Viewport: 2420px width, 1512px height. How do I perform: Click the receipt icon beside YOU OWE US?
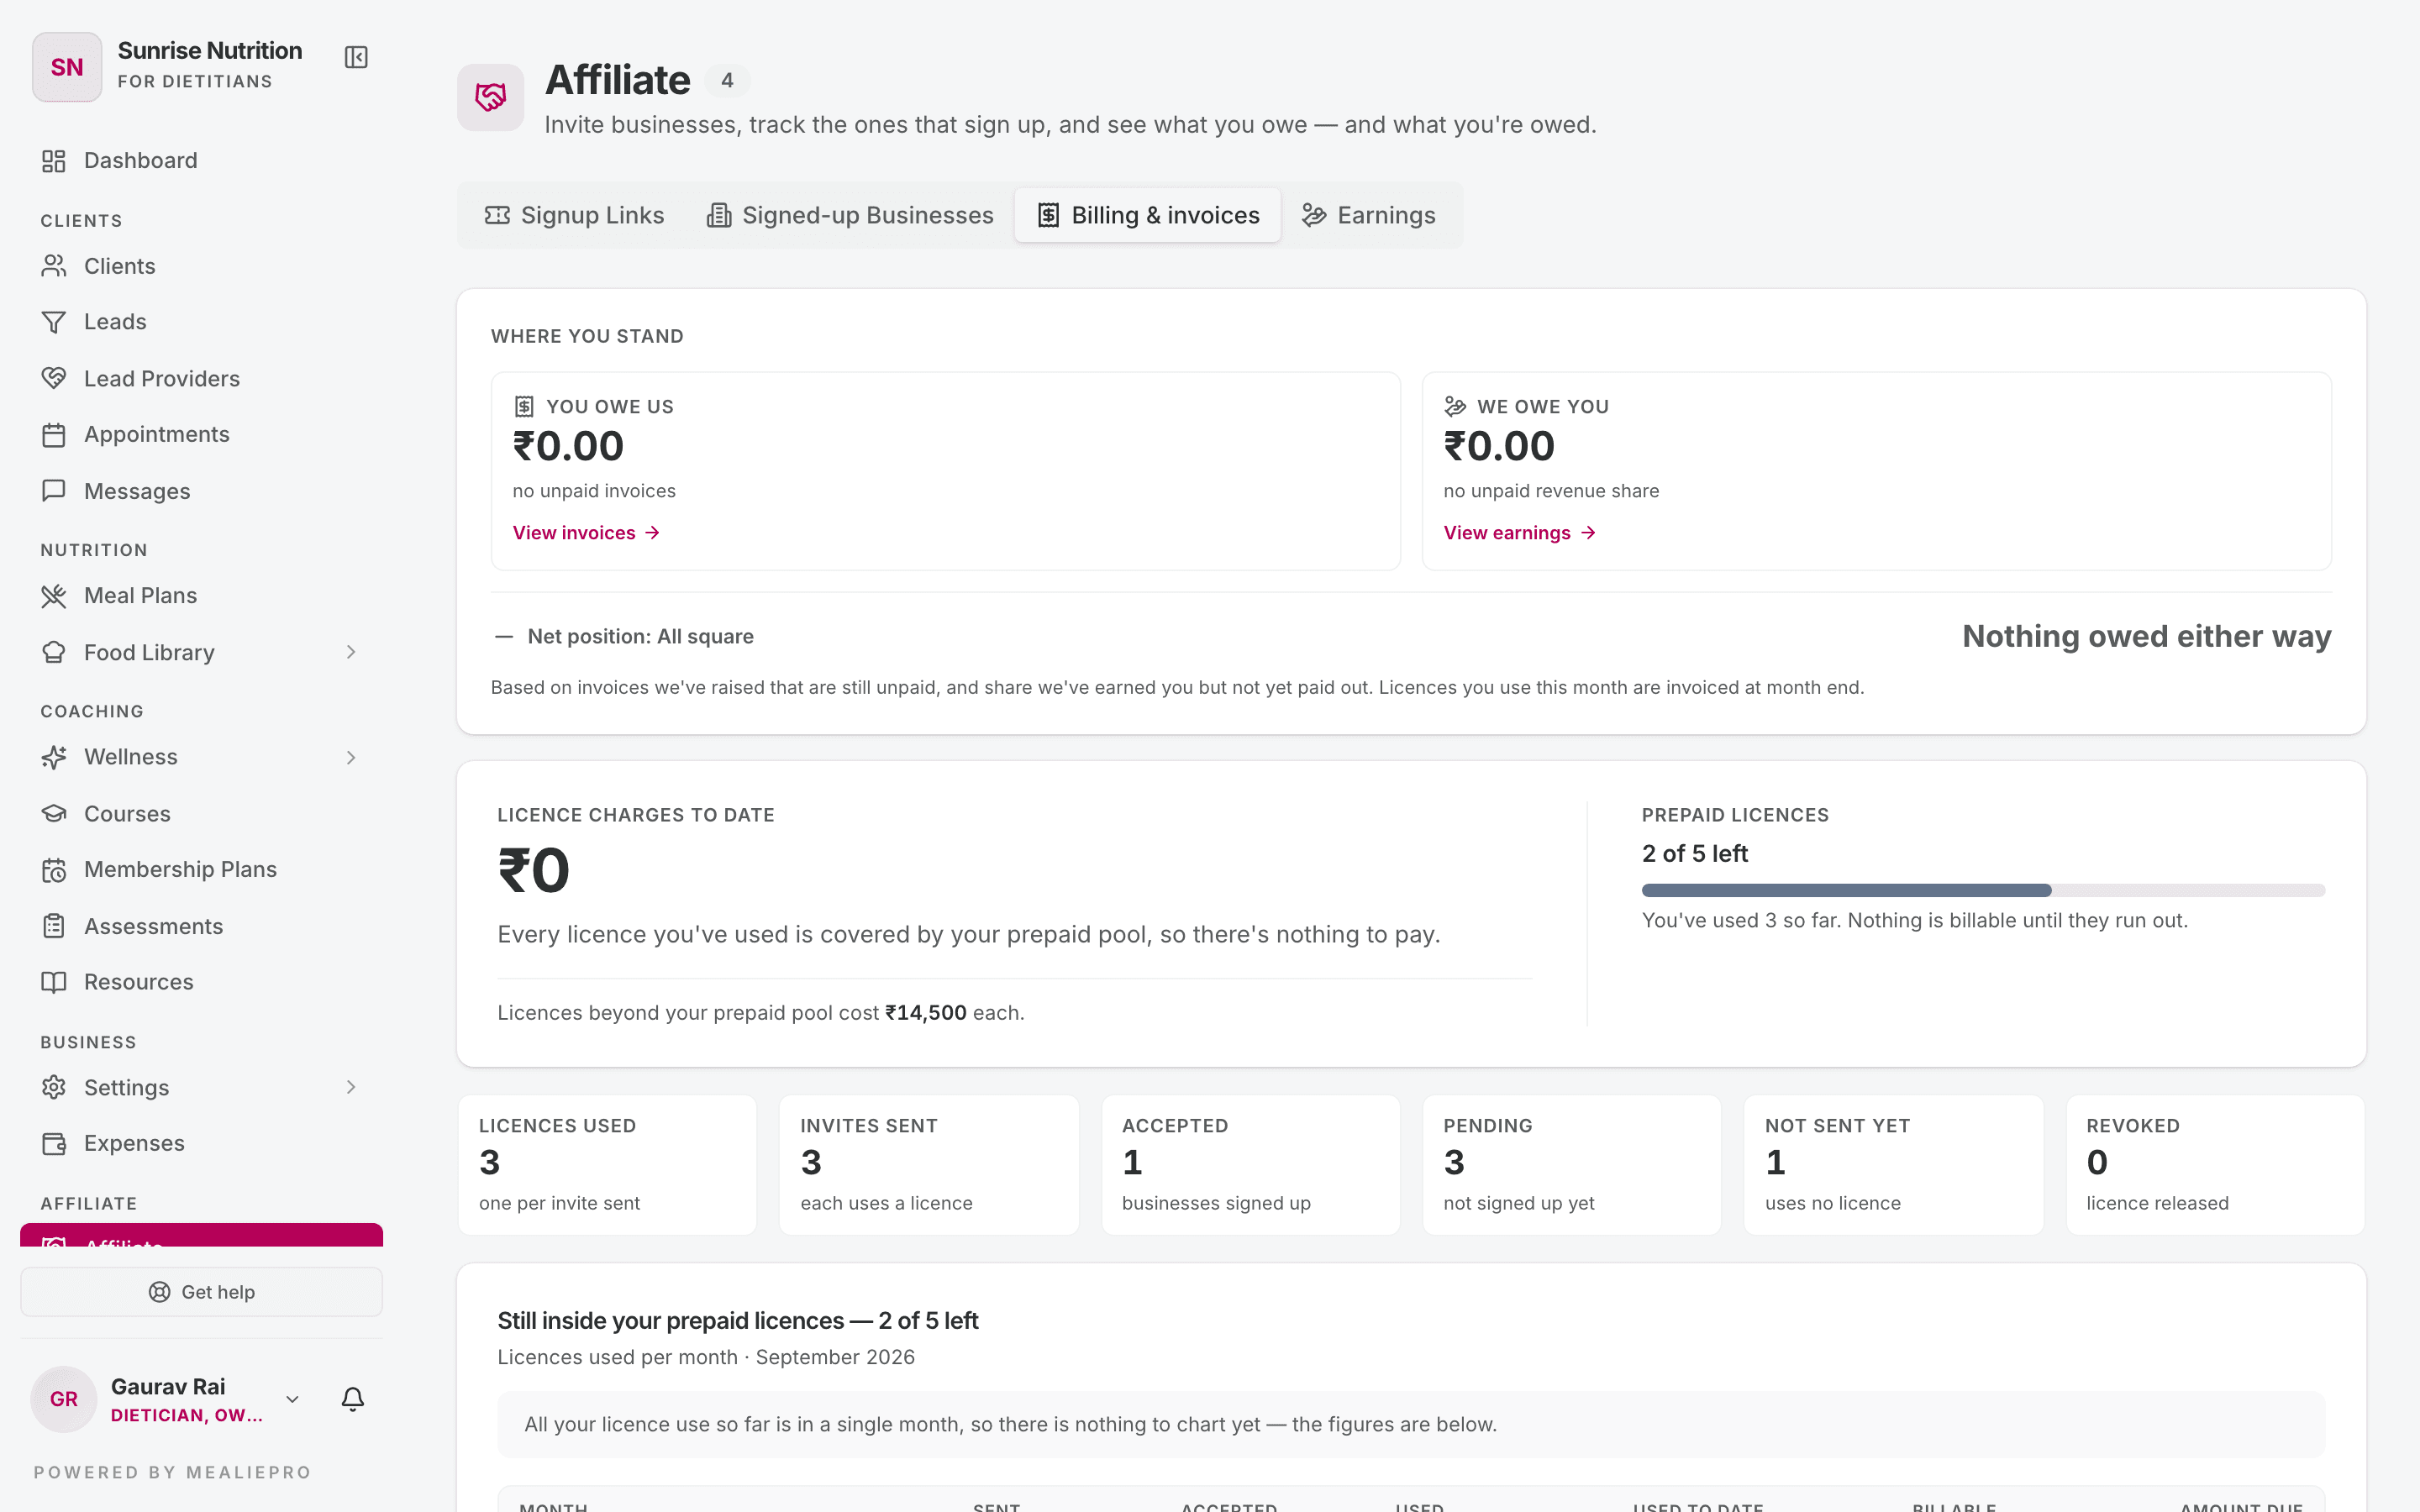524,406
